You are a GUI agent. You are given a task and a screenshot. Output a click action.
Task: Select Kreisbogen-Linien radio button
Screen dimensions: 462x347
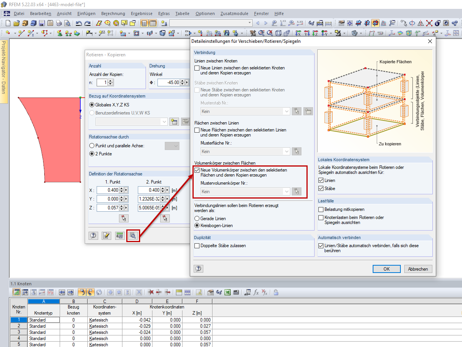[197, 226]
